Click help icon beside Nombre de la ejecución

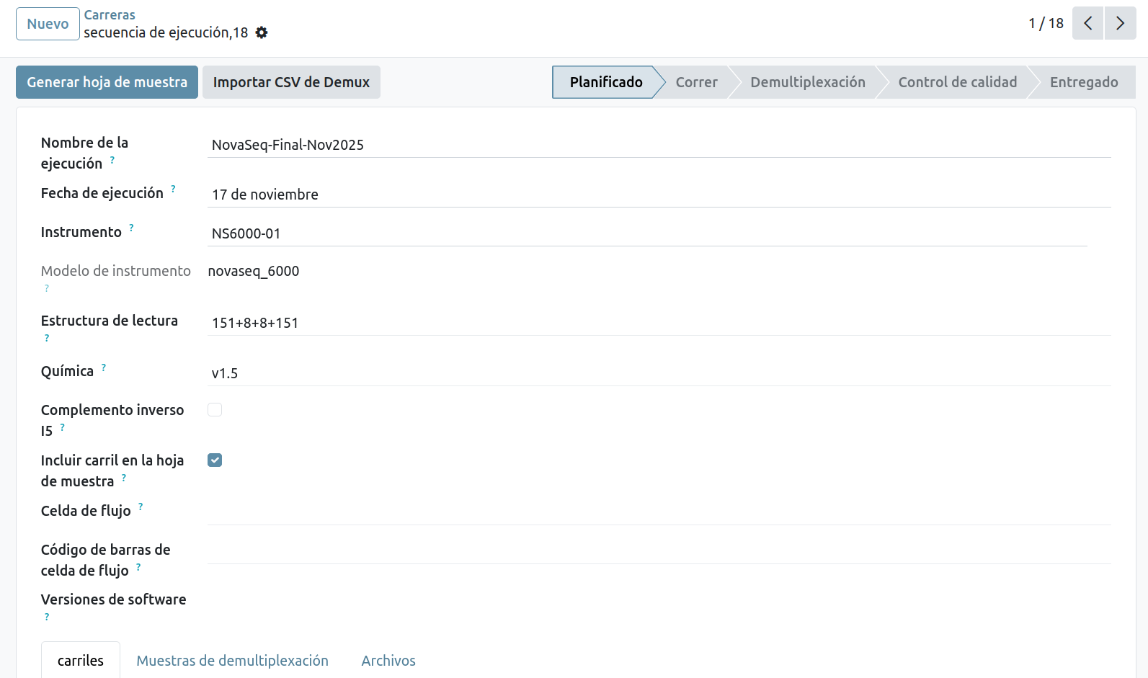[x=112, y=160]
